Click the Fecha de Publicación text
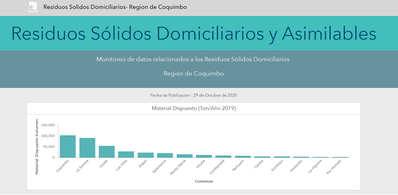The image size is (398, 195). point(194,95)
